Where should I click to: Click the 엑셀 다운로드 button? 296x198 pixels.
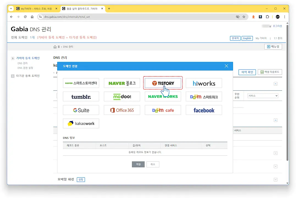click(270, 72)
